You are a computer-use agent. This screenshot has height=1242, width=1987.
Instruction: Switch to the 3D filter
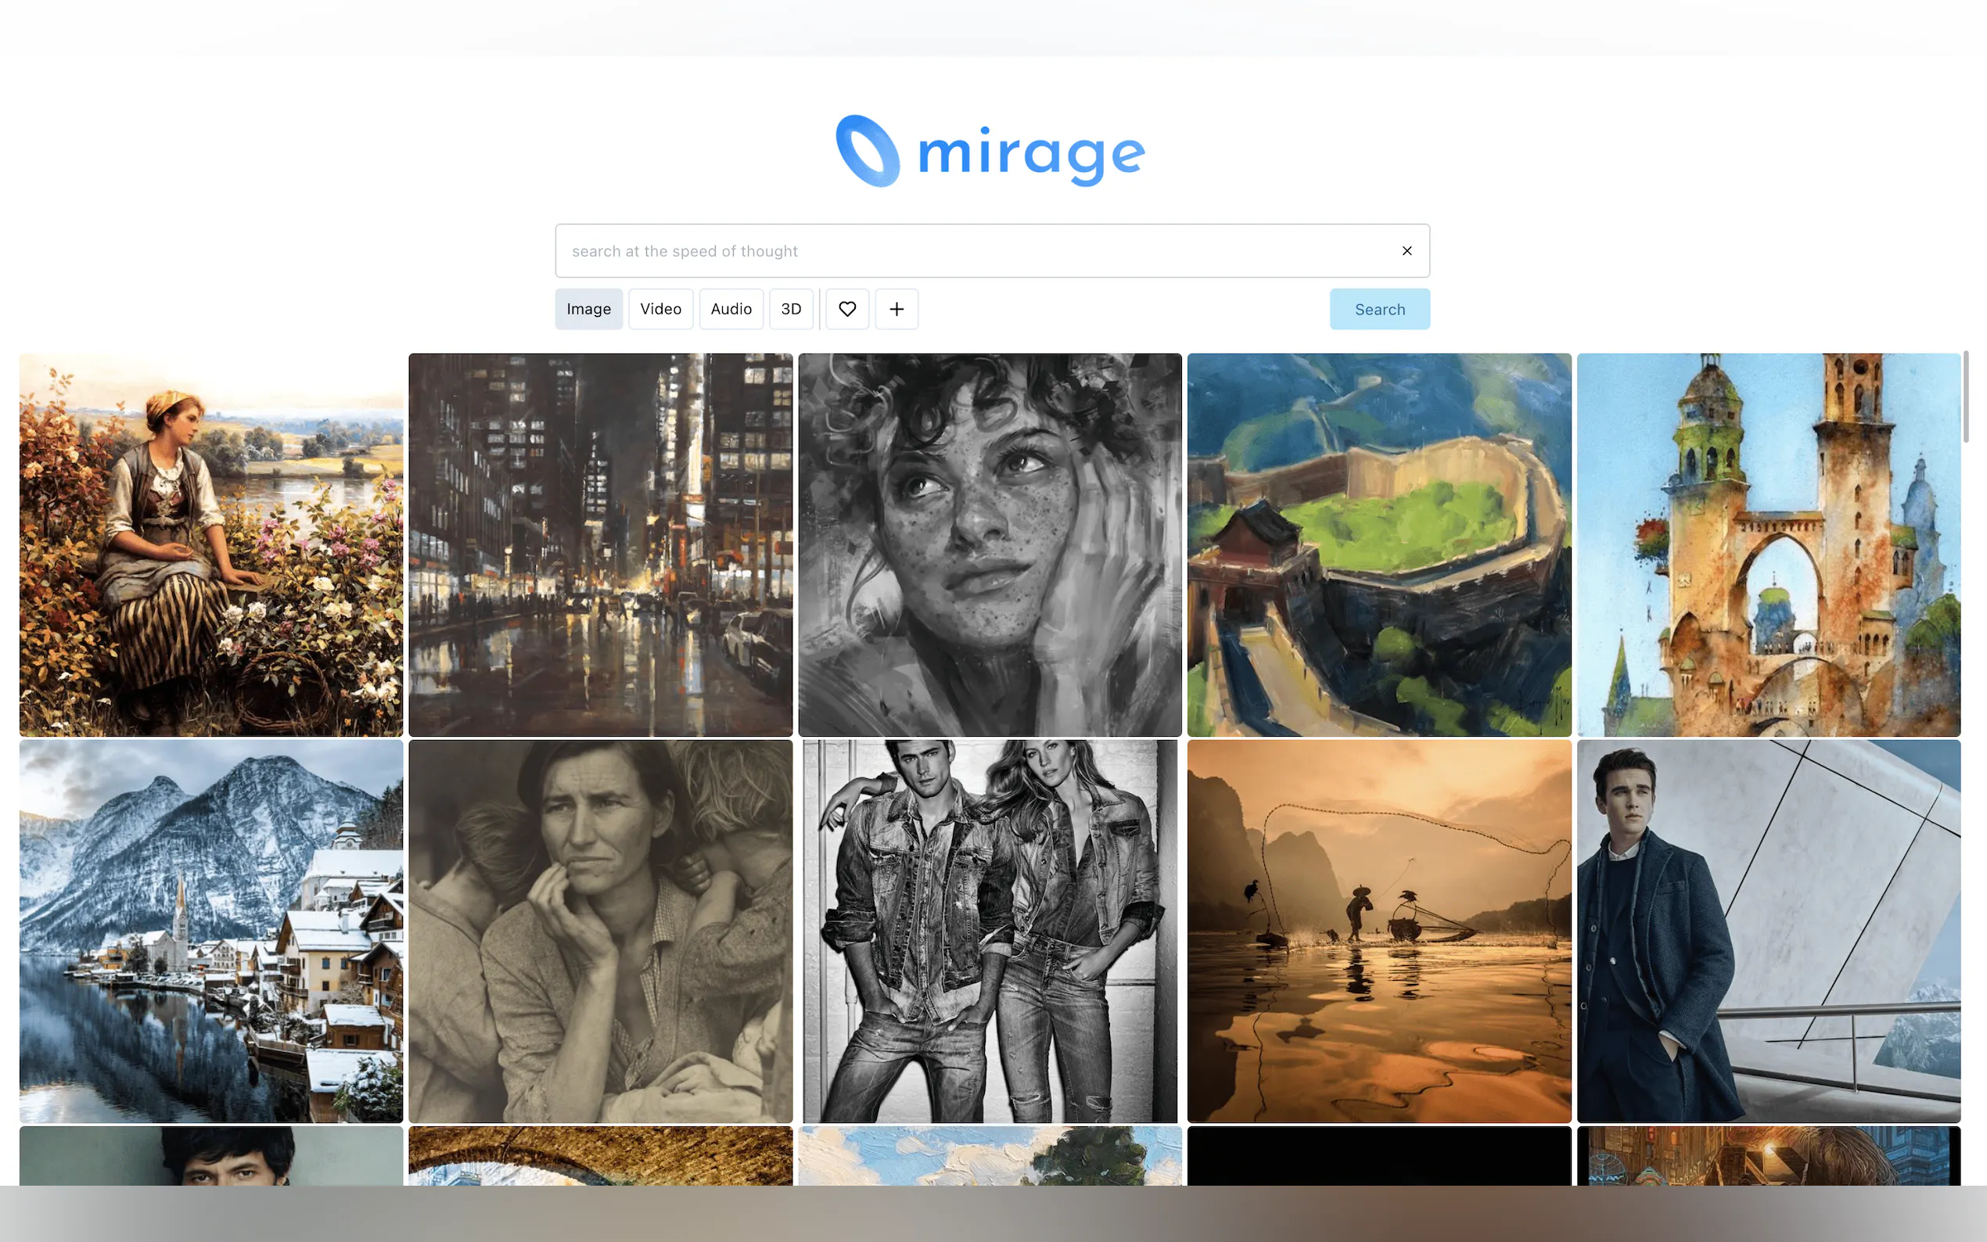tap(790, 309)
